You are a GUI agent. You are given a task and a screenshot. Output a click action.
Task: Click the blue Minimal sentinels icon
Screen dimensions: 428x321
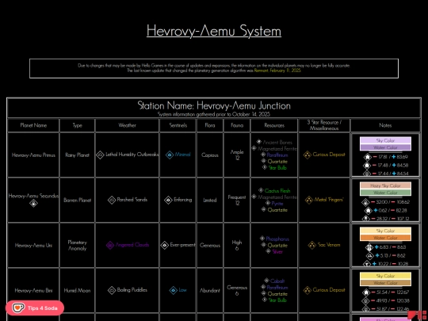(170, 155)
